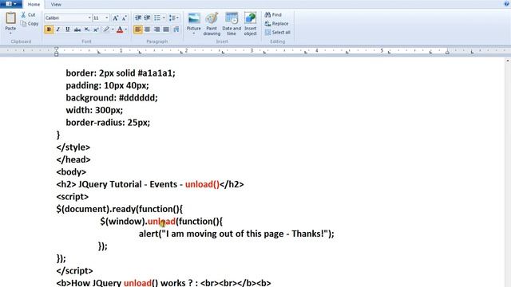Viewport: 511px width, 287px height.
Task: Shrink the font size
Action: click(125, 18)
